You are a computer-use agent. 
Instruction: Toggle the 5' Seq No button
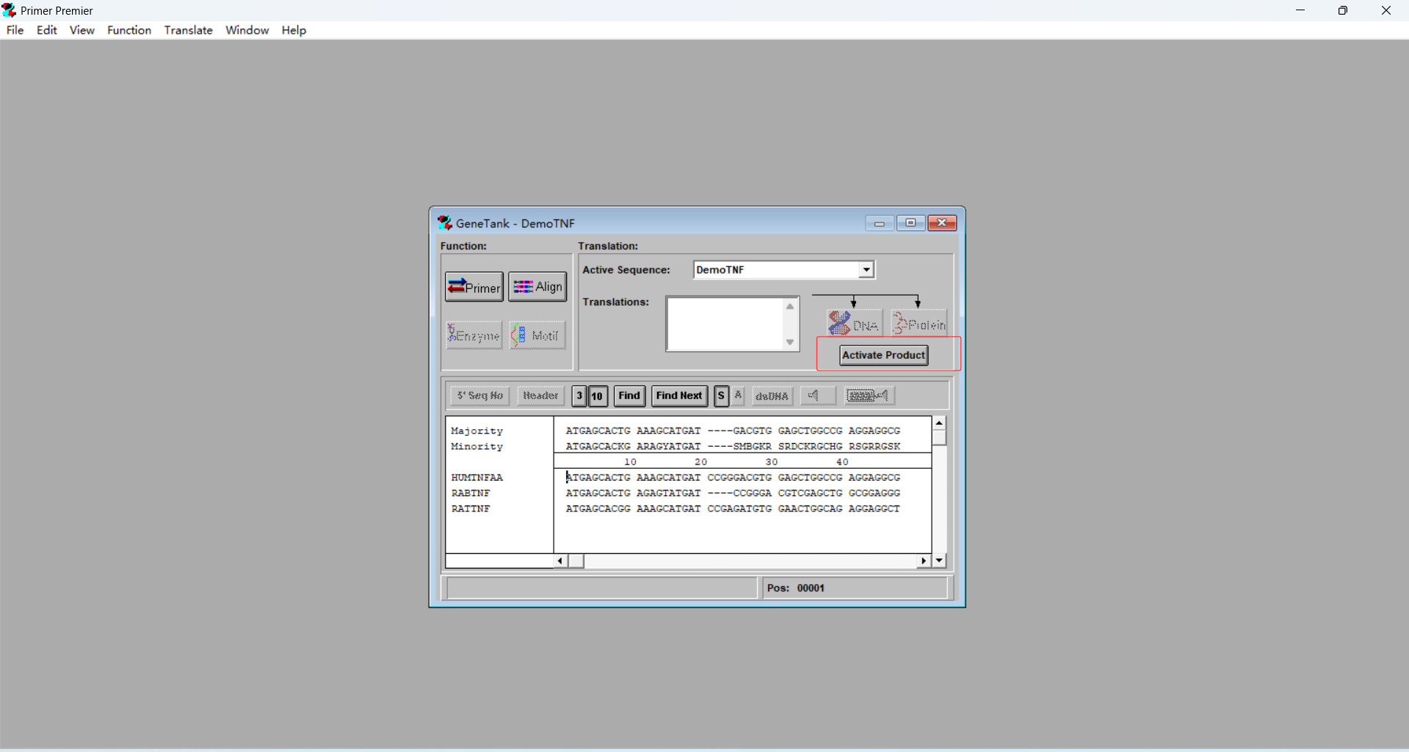pyautogui.click(x=480, y=396)
